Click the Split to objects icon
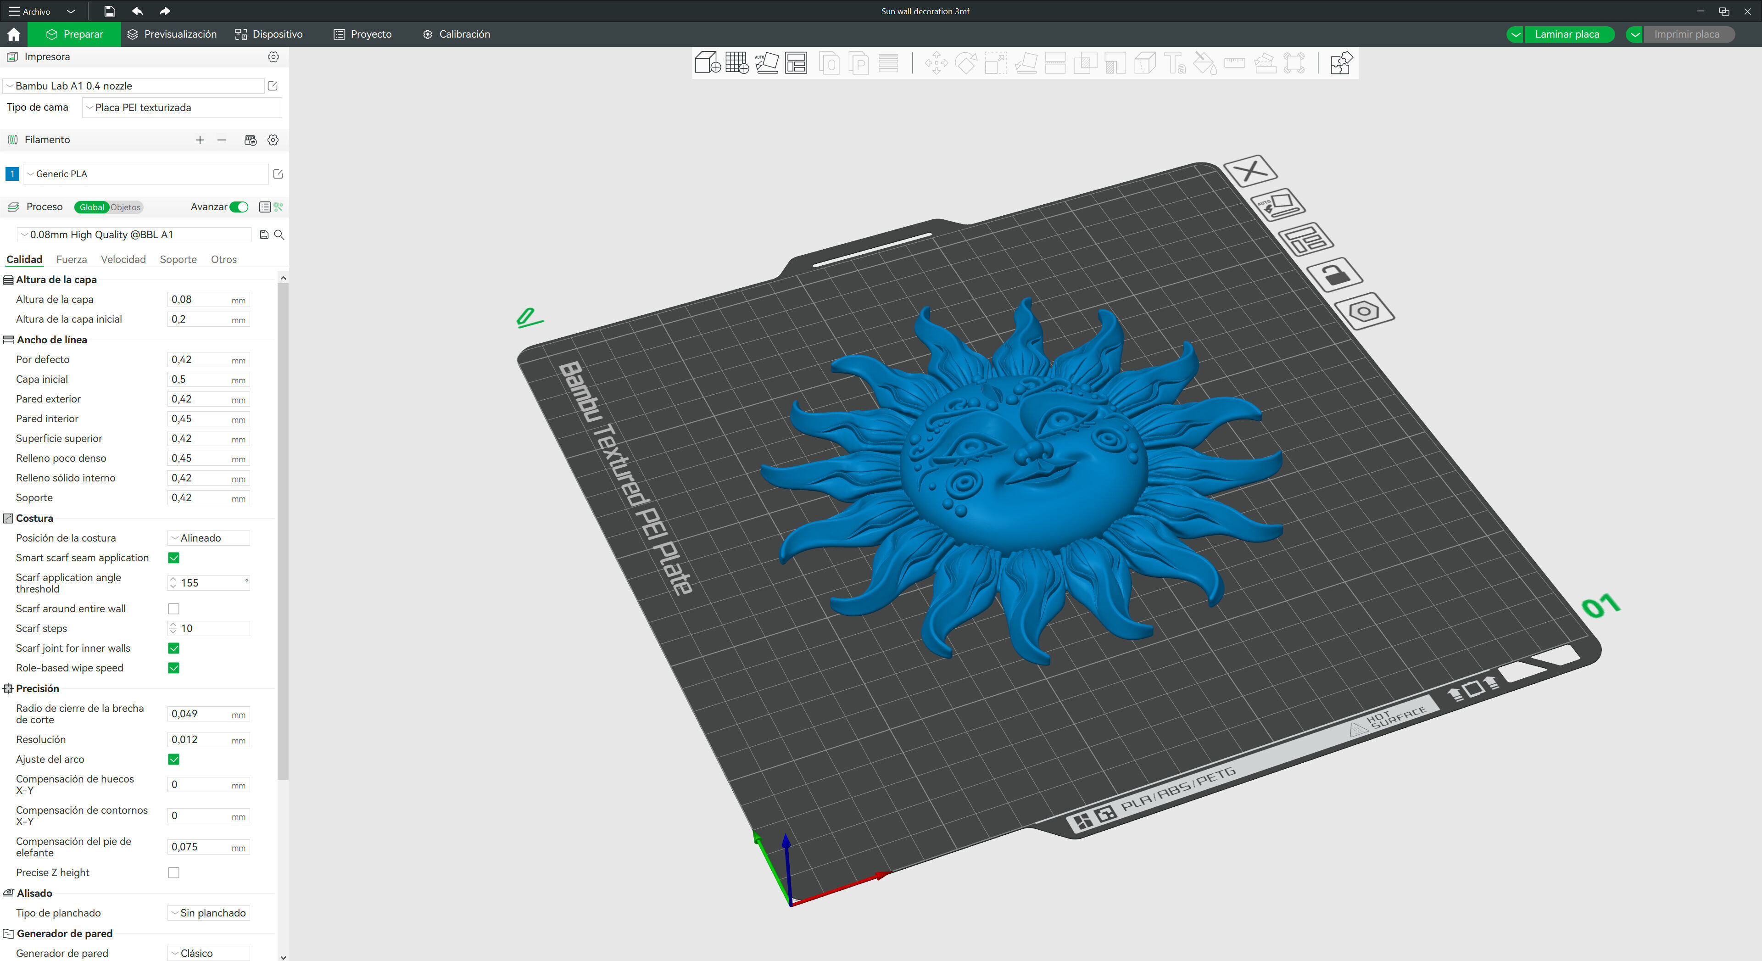This screenshot has height=961, width=1762. tap(829, 64)
